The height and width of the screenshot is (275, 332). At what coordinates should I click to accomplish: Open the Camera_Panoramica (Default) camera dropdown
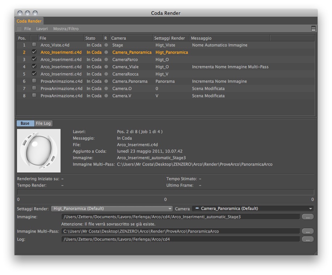pyautogui.click(x=253, y=209)
